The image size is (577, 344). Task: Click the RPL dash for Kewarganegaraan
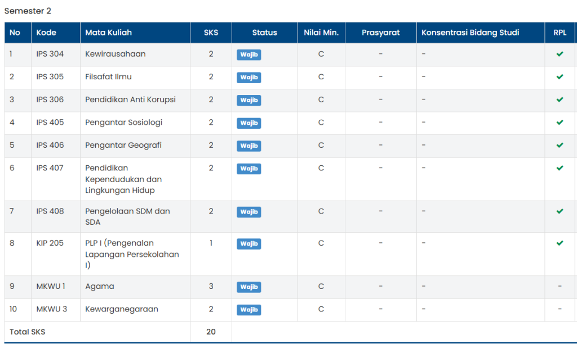(x=560, y=309)
